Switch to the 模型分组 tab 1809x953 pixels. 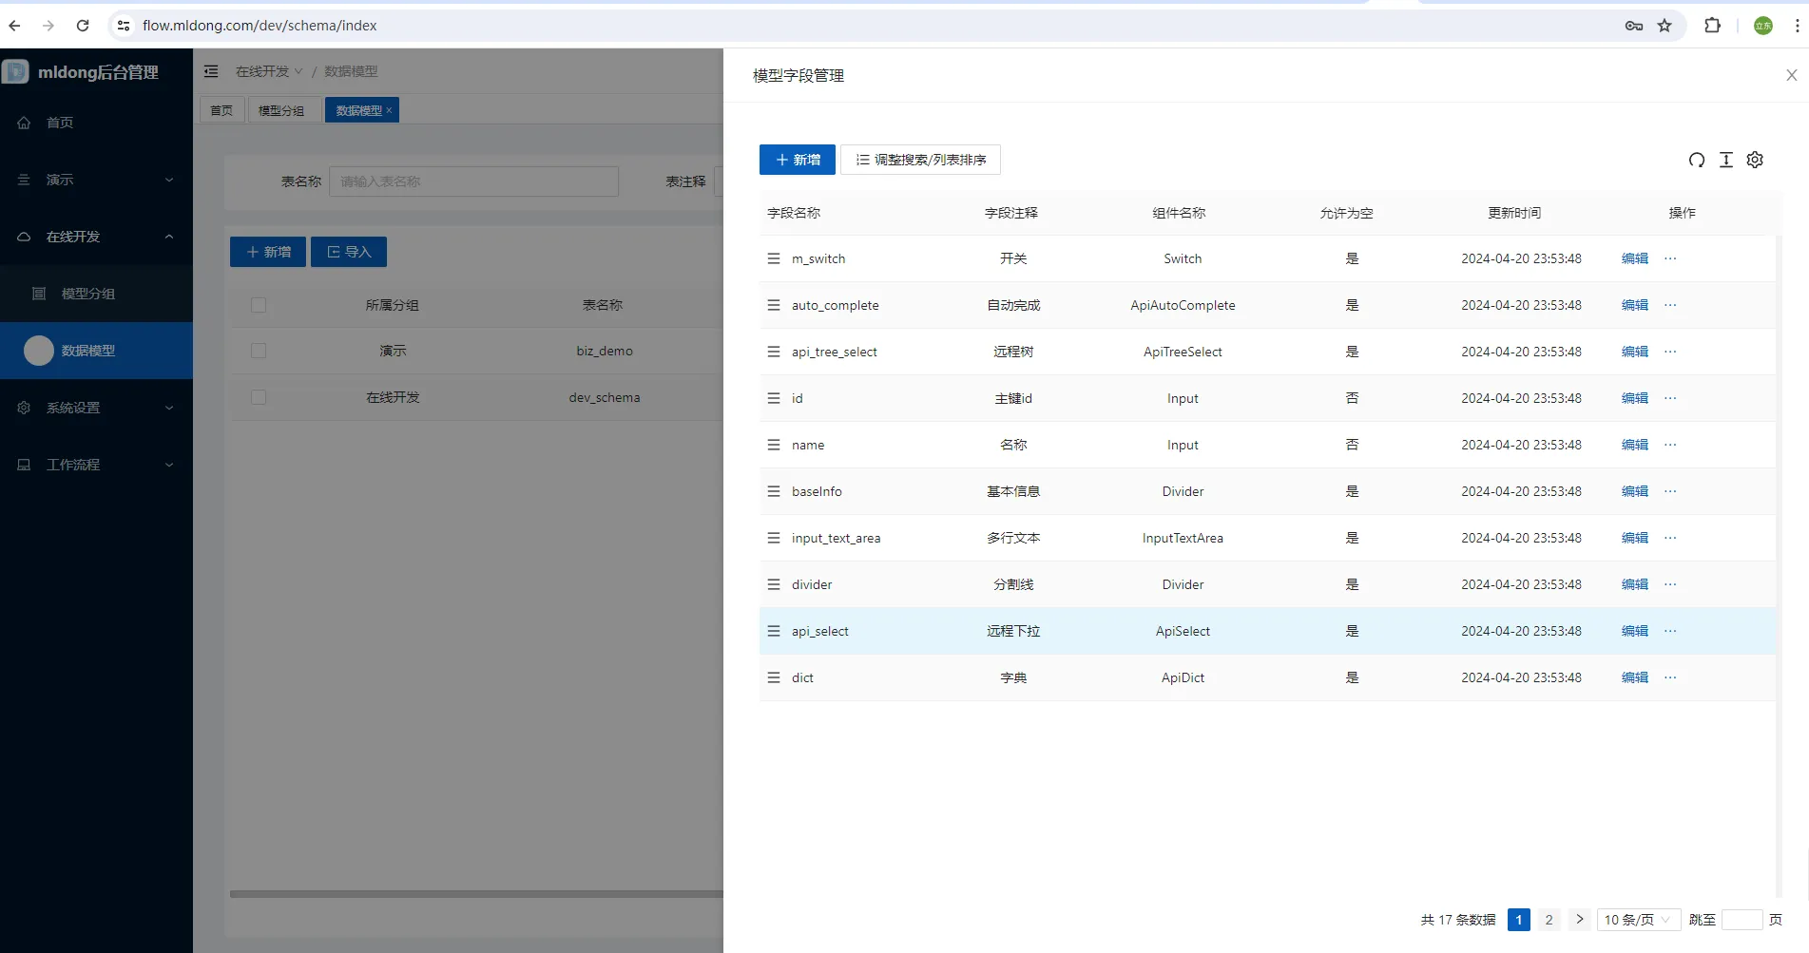[x=281, y=110]
